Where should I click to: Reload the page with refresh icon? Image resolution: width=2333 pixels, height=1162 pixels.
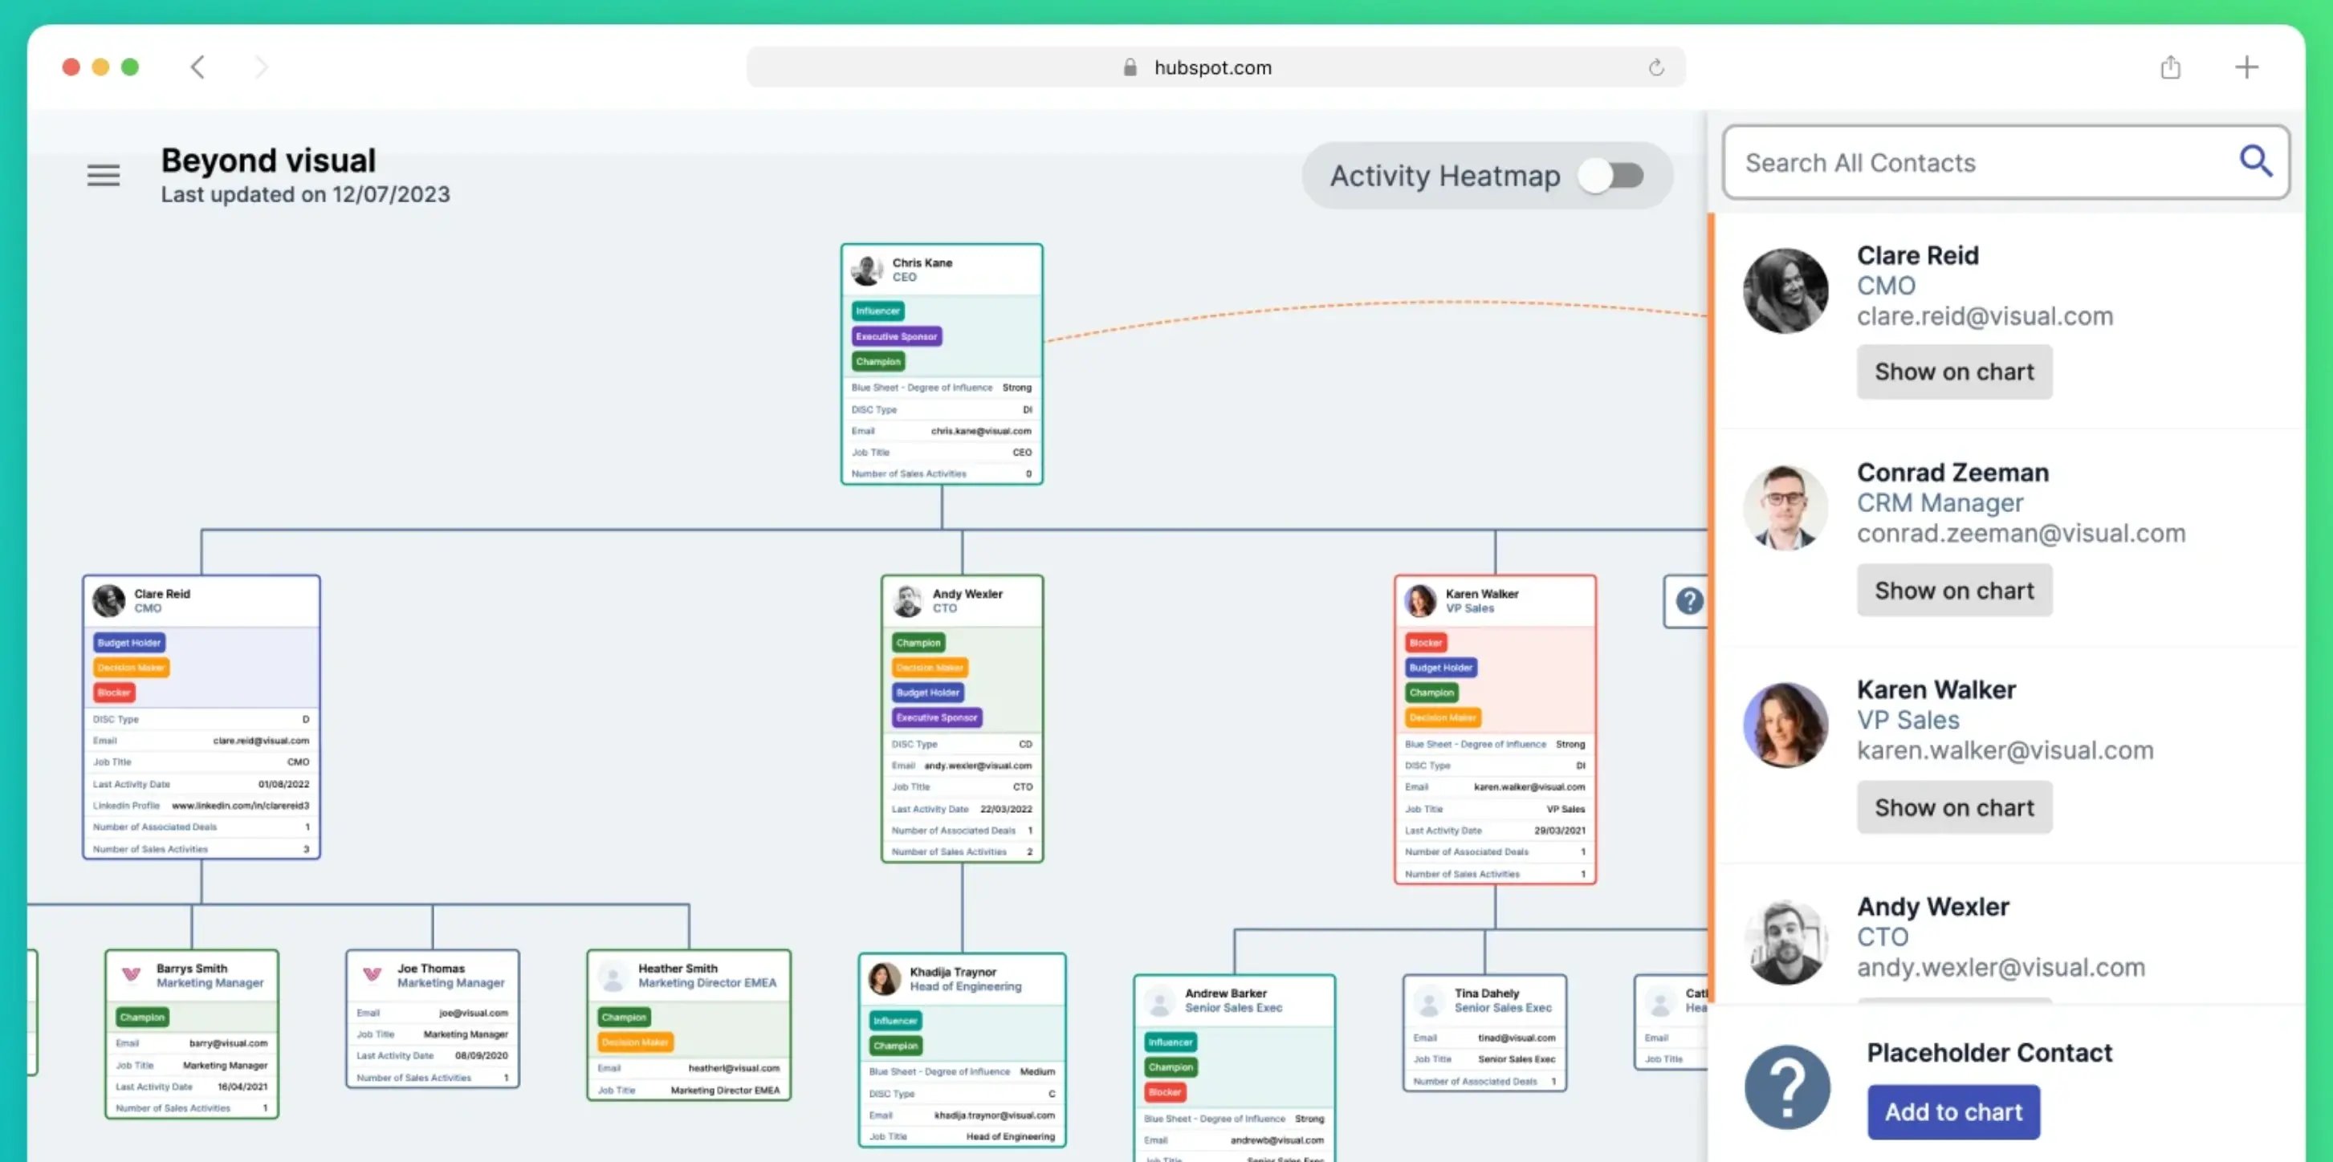1655,68
